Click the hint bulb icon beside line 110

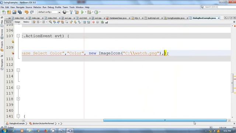tap(13, 53)
